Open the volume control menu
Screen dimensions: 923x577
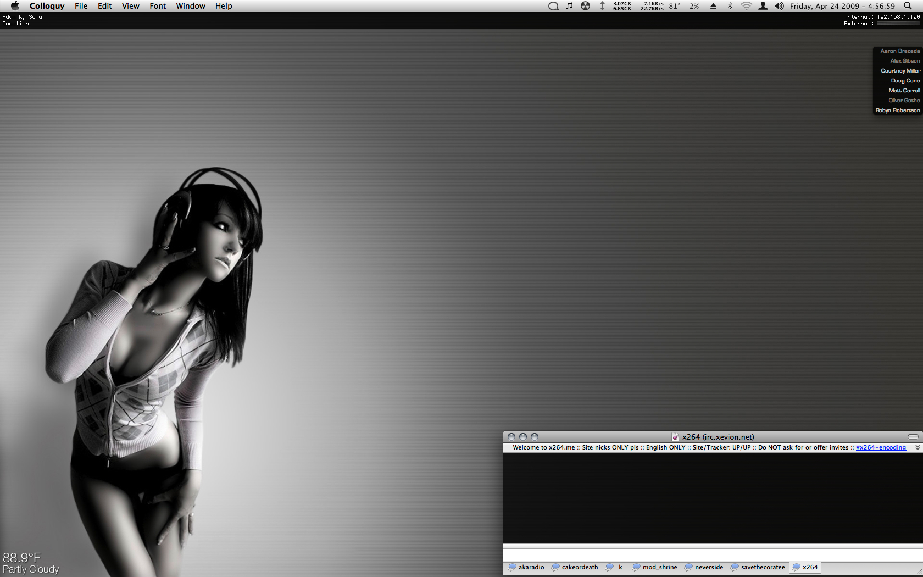coord(779,6)
